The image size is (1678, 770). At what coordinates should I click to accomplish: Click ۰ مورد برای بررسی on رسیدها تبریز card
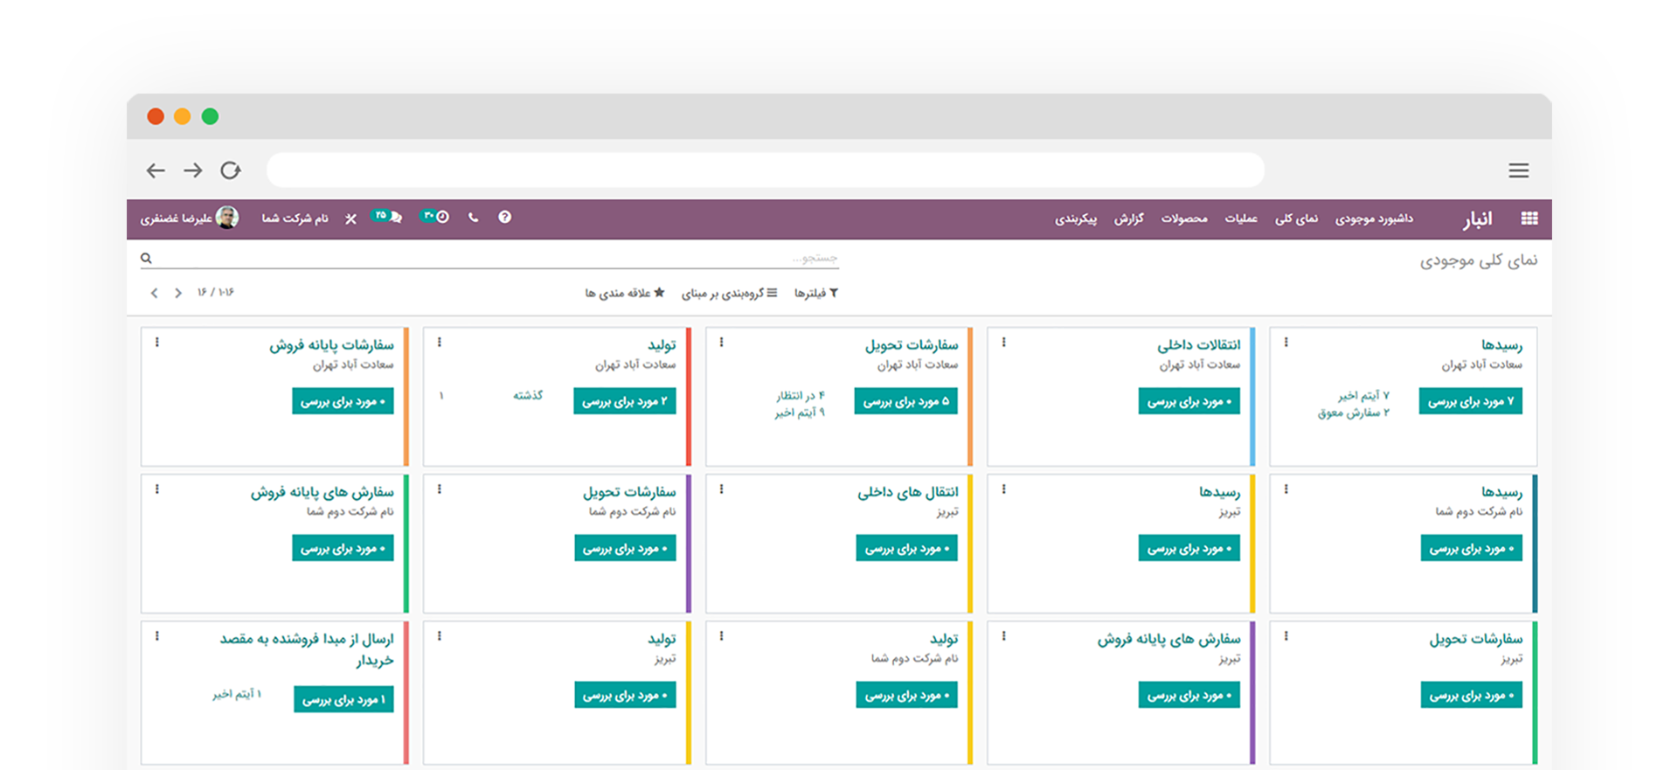tap(1189, 548)
